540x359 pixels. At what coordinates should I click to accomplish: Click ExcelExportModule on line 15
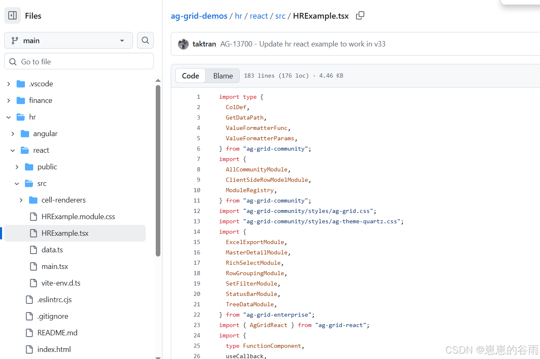click(x=255, y=242)
